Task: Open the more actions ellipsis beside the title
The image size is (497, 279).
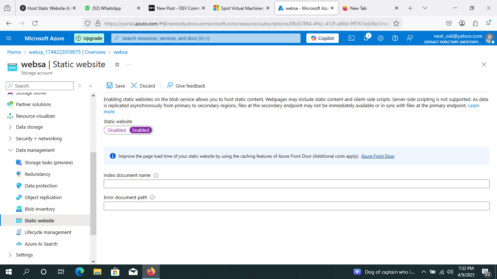Action: pos(129,64)
